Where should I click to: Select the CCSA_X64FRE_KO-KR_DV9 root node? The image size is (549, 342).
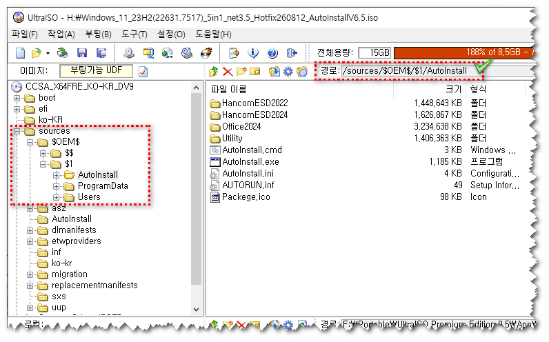pos(79,86)
